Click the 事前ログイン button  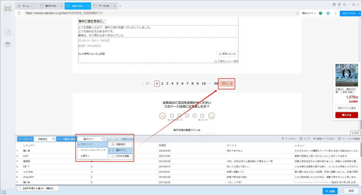[x=309, y=13]
